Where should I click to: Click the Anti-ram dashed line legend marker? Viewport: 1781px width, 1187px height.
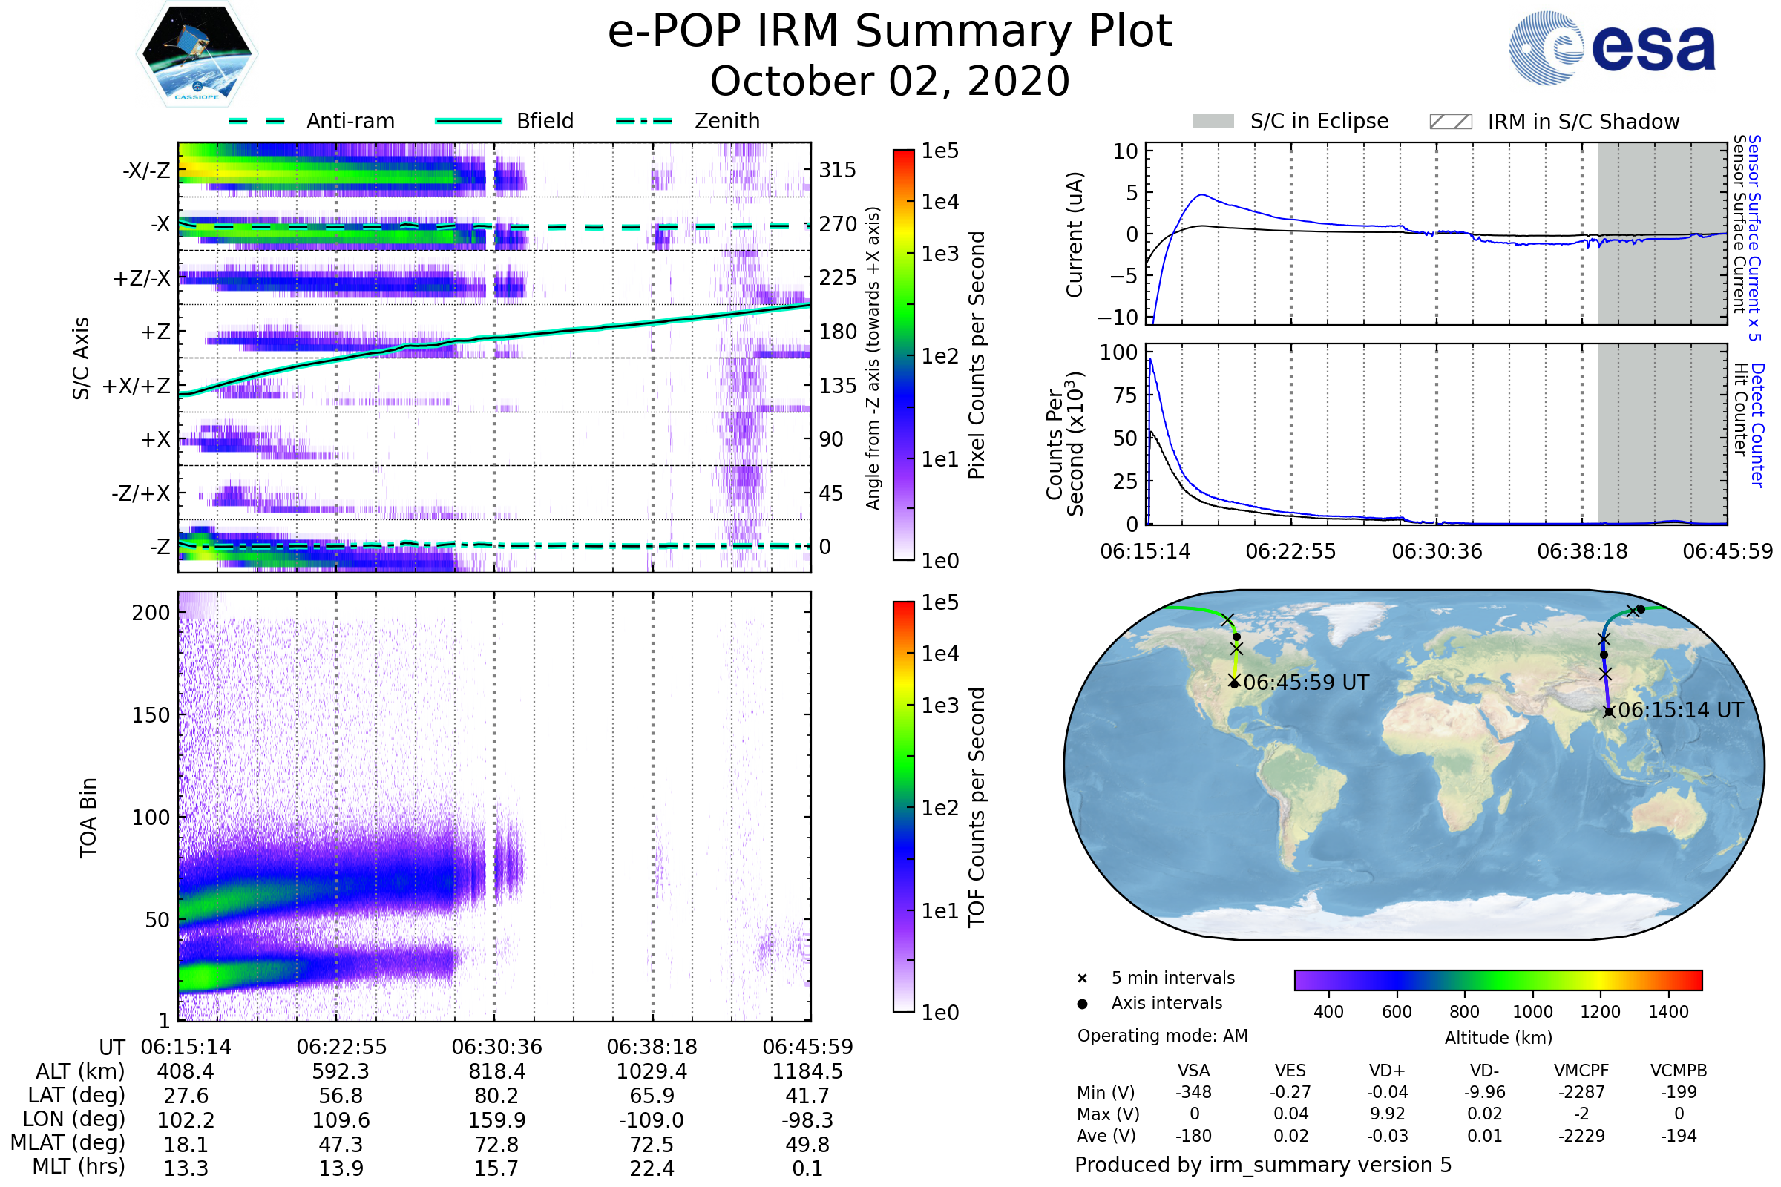(x=257, y=121)
